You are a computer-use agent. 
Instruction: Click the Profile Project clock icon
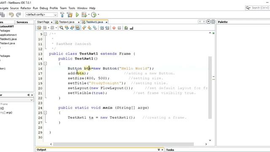94,15
